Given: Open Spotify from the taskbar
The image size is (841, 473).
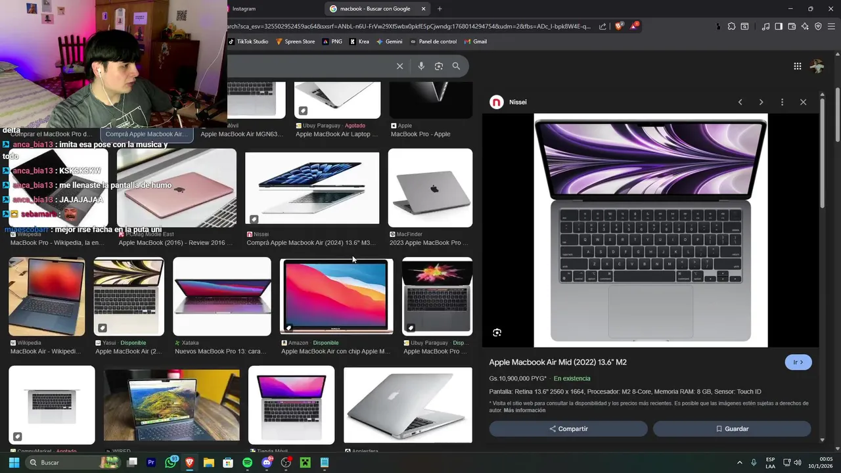Looking at the screenshot, I should tap(247, 462).
